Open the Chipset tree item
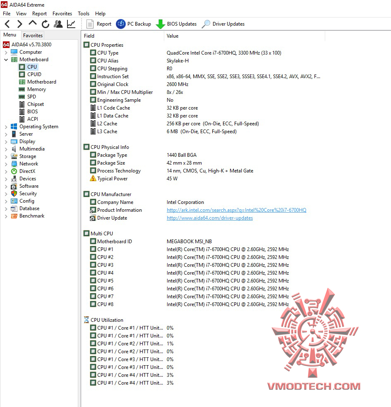 coord(31,104)
